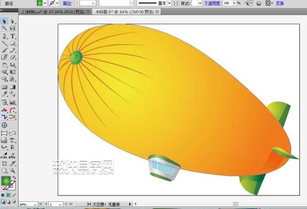Pick the Pen tool in toolbox
307x209 pixels.
pyautogui.click(x=4, y=36)
